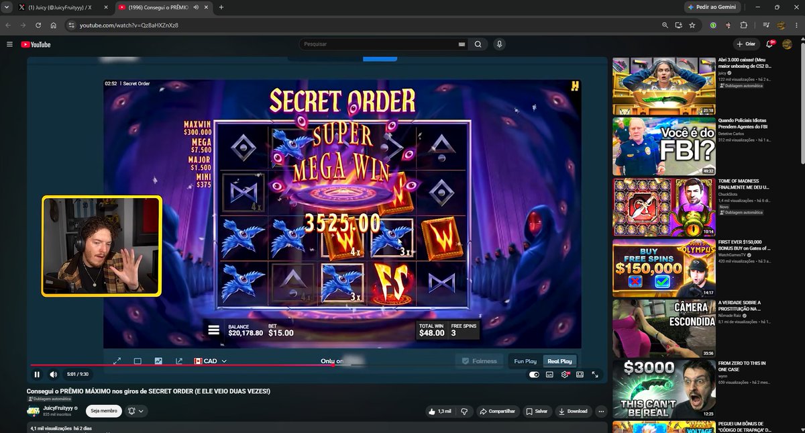Open YouTube notifications bell
805x433 pixels.
click(x=770, y=44)
